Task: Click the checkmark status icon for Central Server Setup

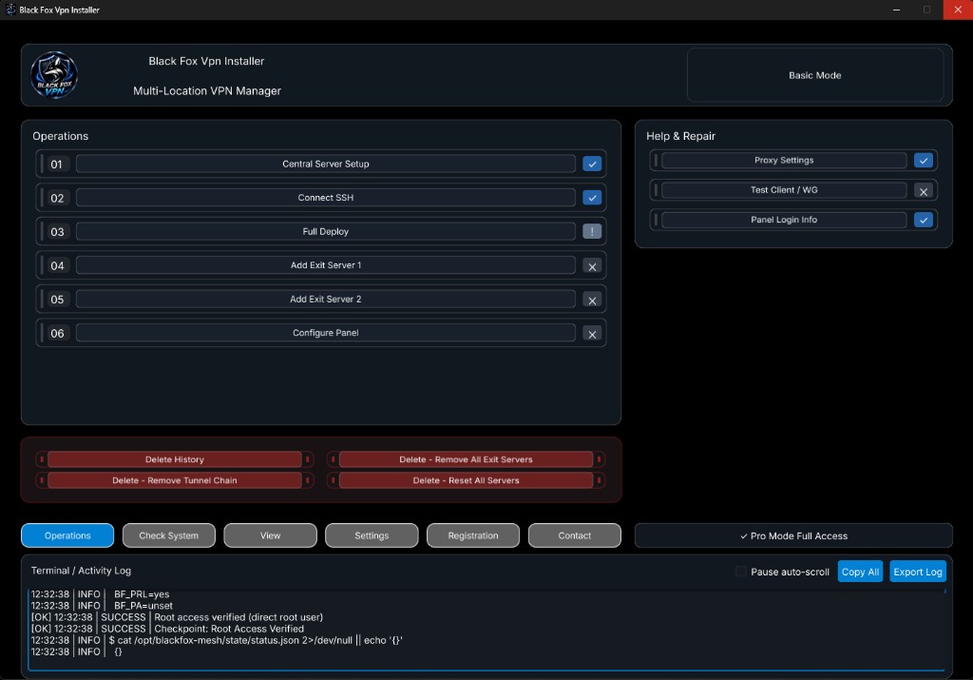Action: (592, 164)
